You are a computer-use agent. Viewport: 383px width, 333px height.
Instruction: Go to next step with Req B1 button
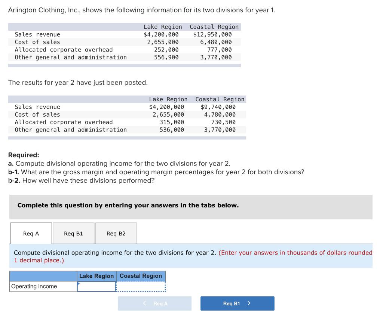click(x=238, y=303)
